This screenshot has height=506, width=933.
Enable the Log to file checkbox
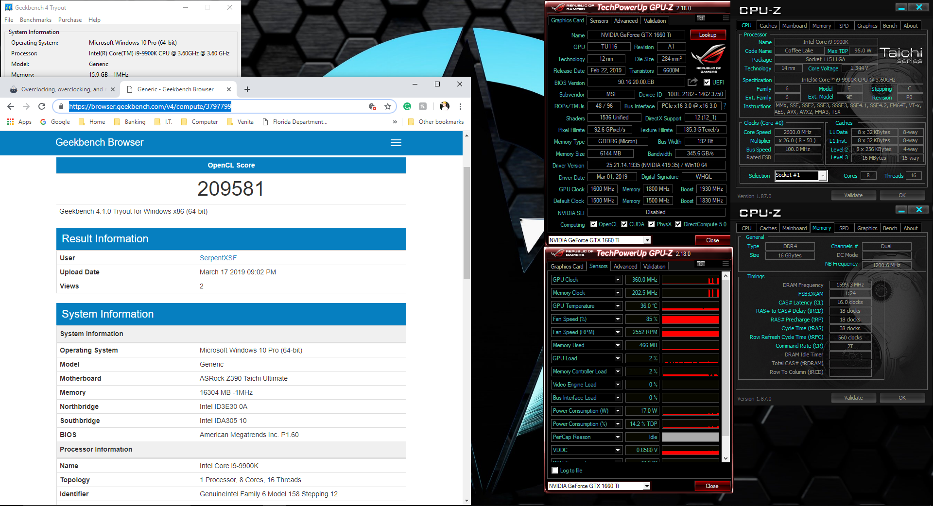(555, 471)
